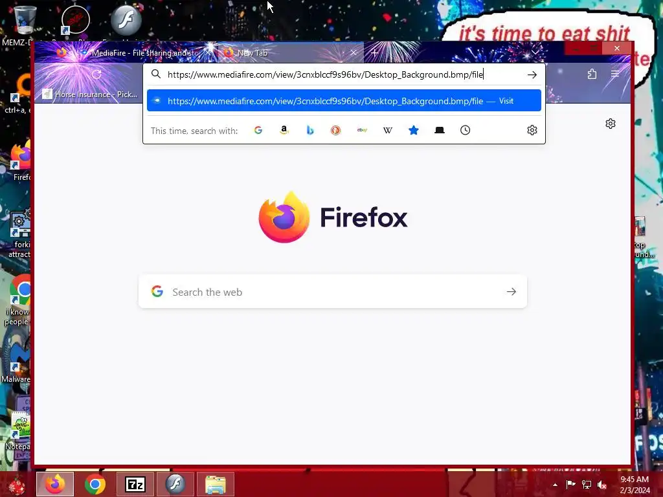Show hidden system tray icons

tap(555, 485)
